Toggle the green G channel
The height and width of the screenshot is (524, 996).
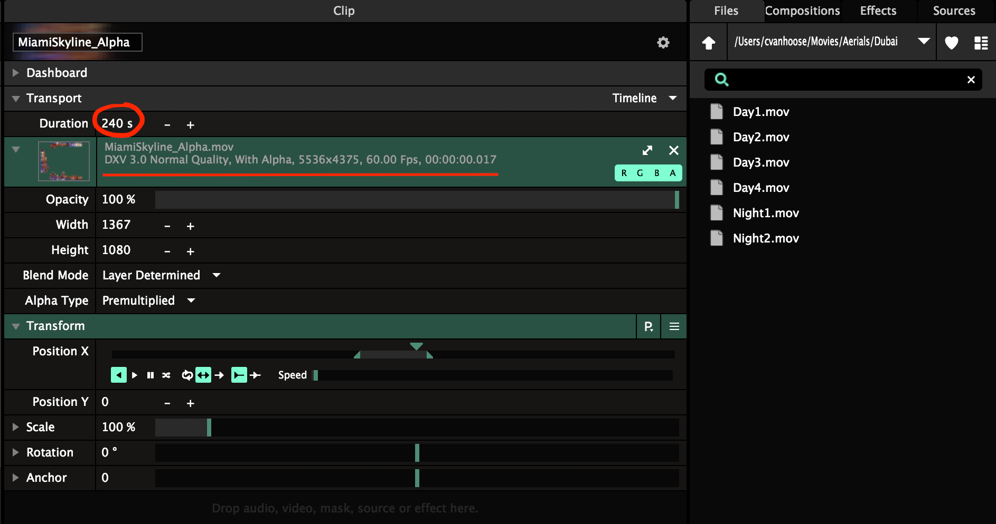640,173
